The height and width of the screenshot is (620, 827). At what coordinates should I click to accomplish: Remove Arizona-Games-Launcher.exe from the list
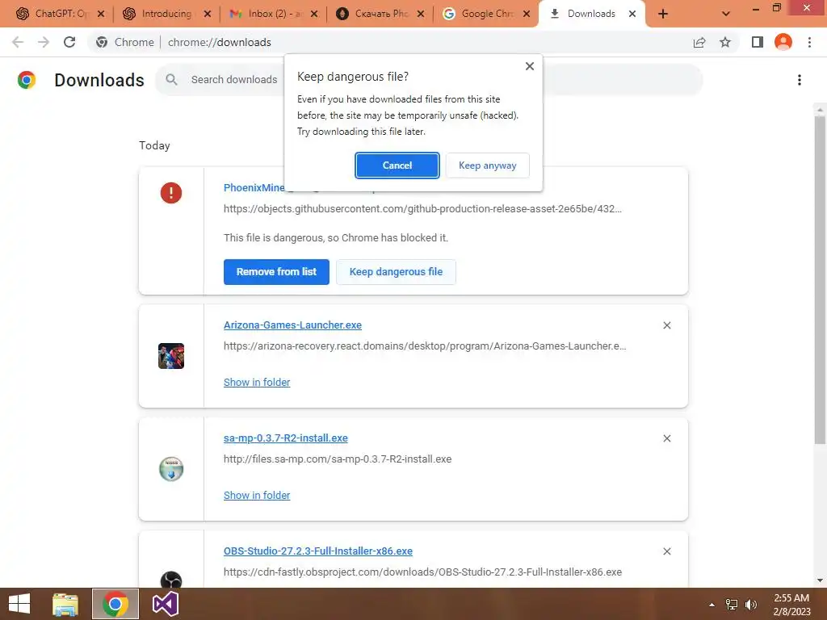coord(666,325)
